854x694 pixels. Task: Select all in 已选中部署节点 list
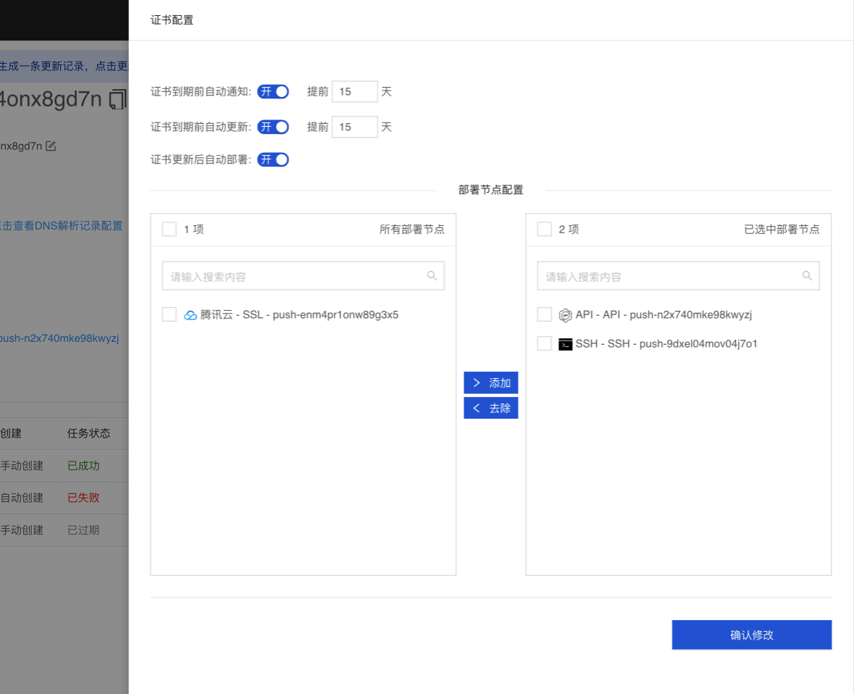point(545,230)
